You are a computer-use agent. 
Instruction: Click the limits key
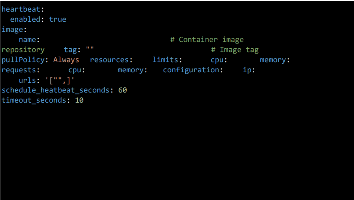coord(165,60)
